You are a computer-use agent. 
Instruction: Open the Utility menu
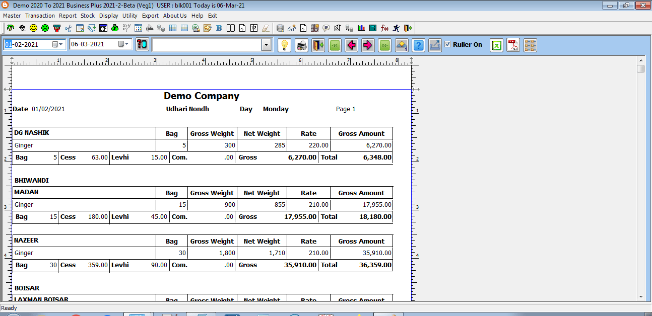click(129, 16)
